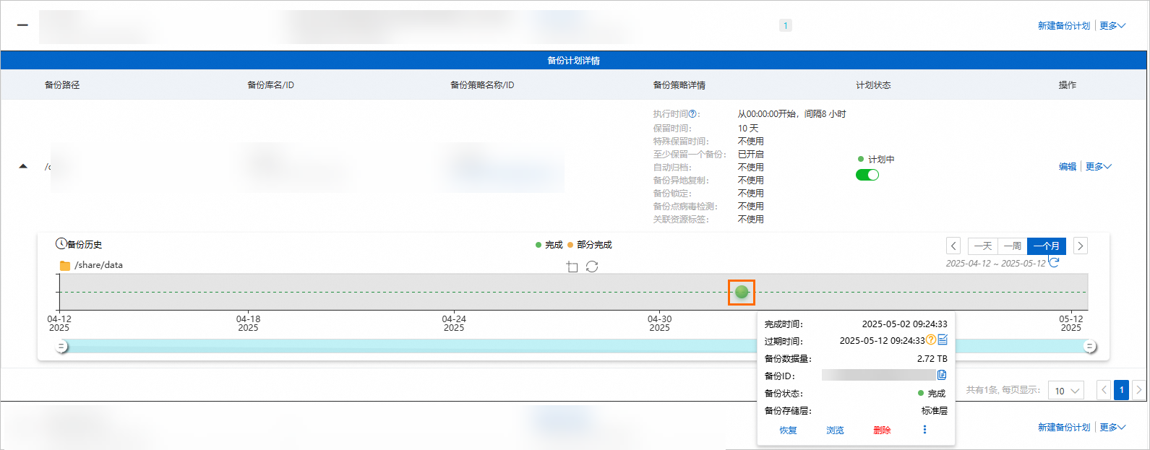Open the per-page dropdown showing 10

(x=1065, y=390)
